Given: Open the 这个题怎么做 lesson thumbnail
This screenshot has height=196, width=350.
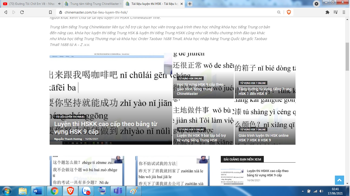Looking at the screenshot, I should [x=87, y=171].
